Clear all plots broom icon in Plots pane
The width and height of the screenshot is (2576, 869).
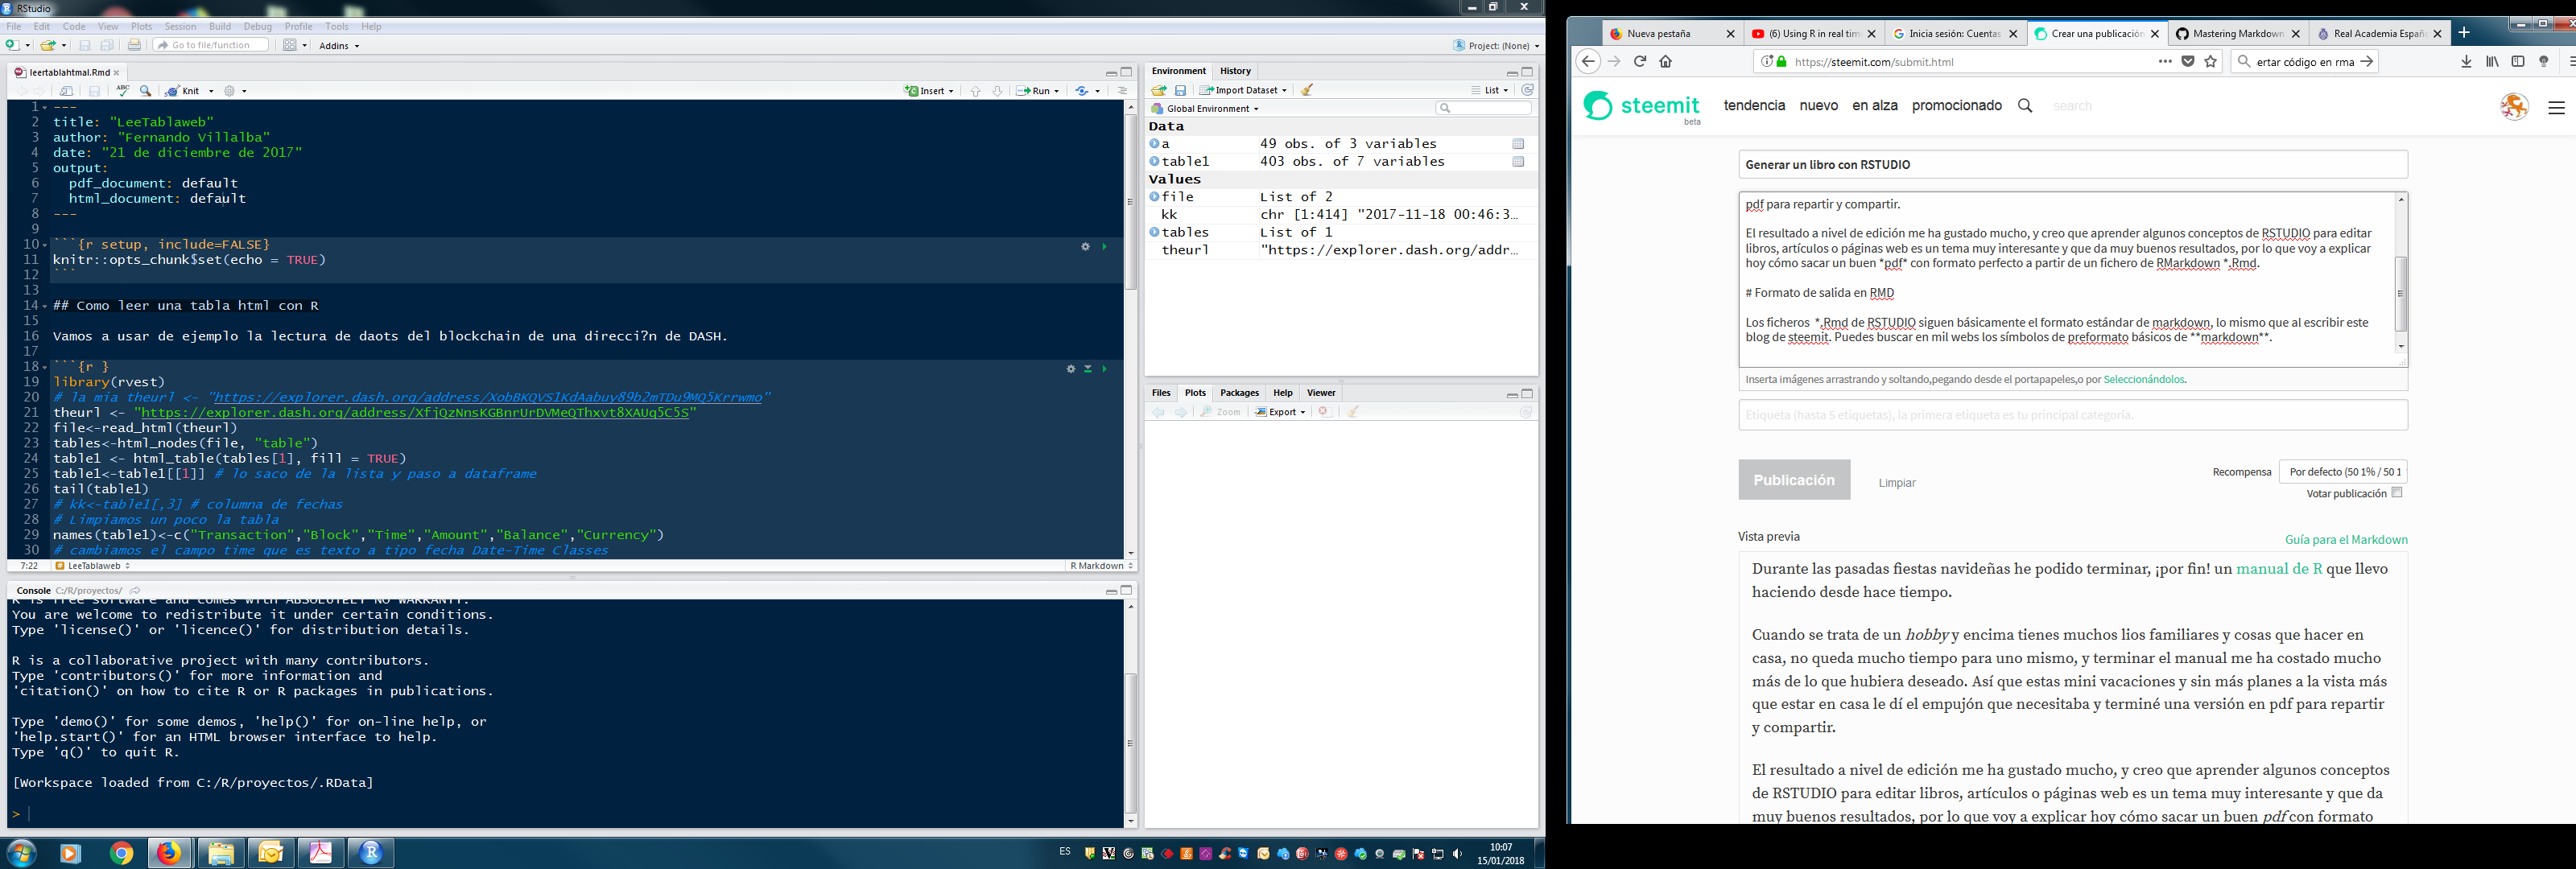pyautogui.click(x=1352, y=411)
